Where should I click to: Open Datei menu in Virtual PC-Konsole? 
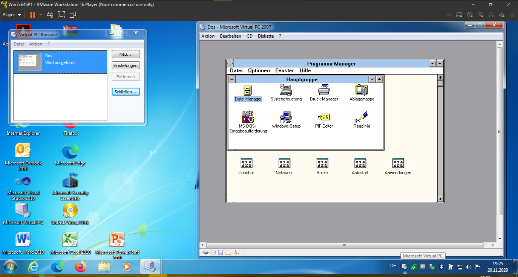click(19, 44)
